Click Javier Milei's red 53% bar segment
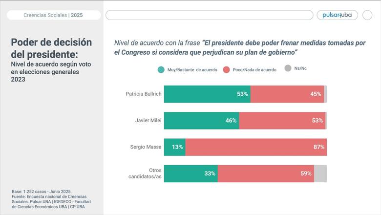 282,120
